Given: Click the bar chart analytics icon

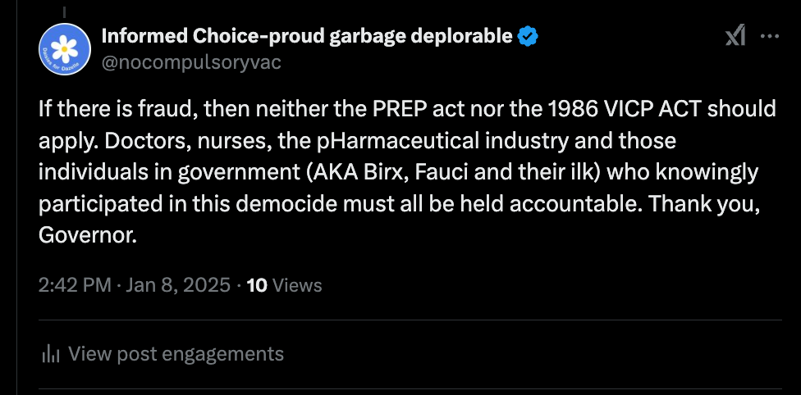Looking at the screenshot, I should pyautogui.click(x=51, y=354).
